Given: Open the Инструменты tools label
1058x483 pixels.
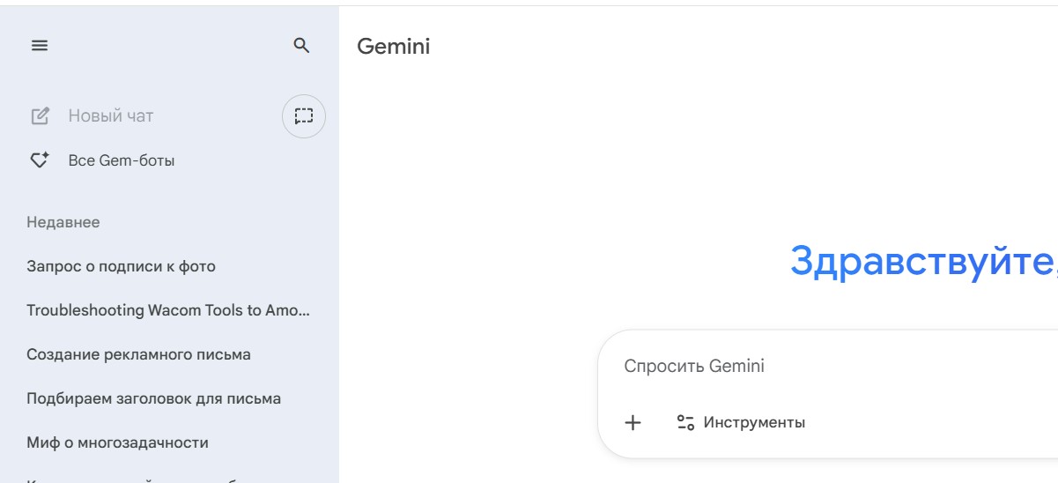Looking at the screenshot, I should [x=754, y=423].
